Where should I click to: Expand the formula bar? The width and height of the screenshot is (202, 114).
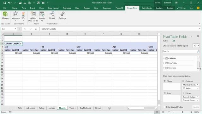tap(199, 29)
